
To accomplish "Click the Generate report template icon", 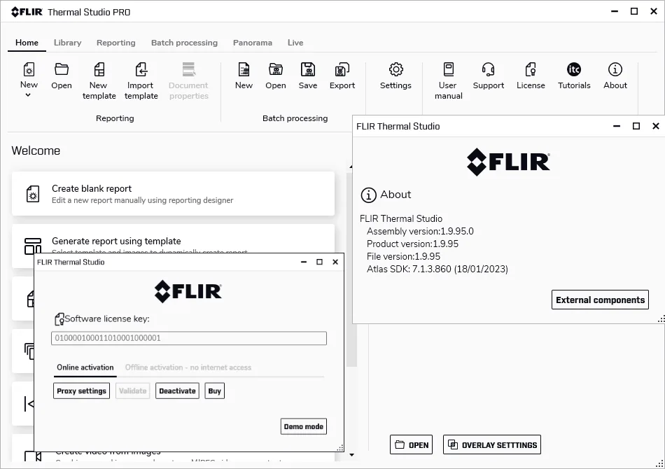I will 32,246.
